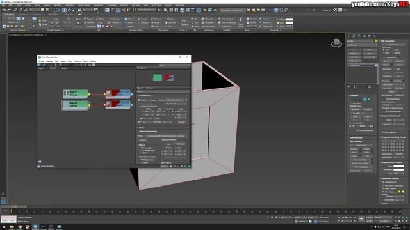Activate the Select and Rotate tool

pyautogui.click(x=69, y=10)
